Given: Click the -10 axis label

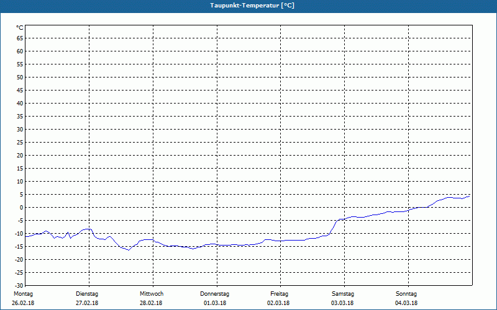Looking at the screenshot, I should pyautogui.click(x=19, y=234).
